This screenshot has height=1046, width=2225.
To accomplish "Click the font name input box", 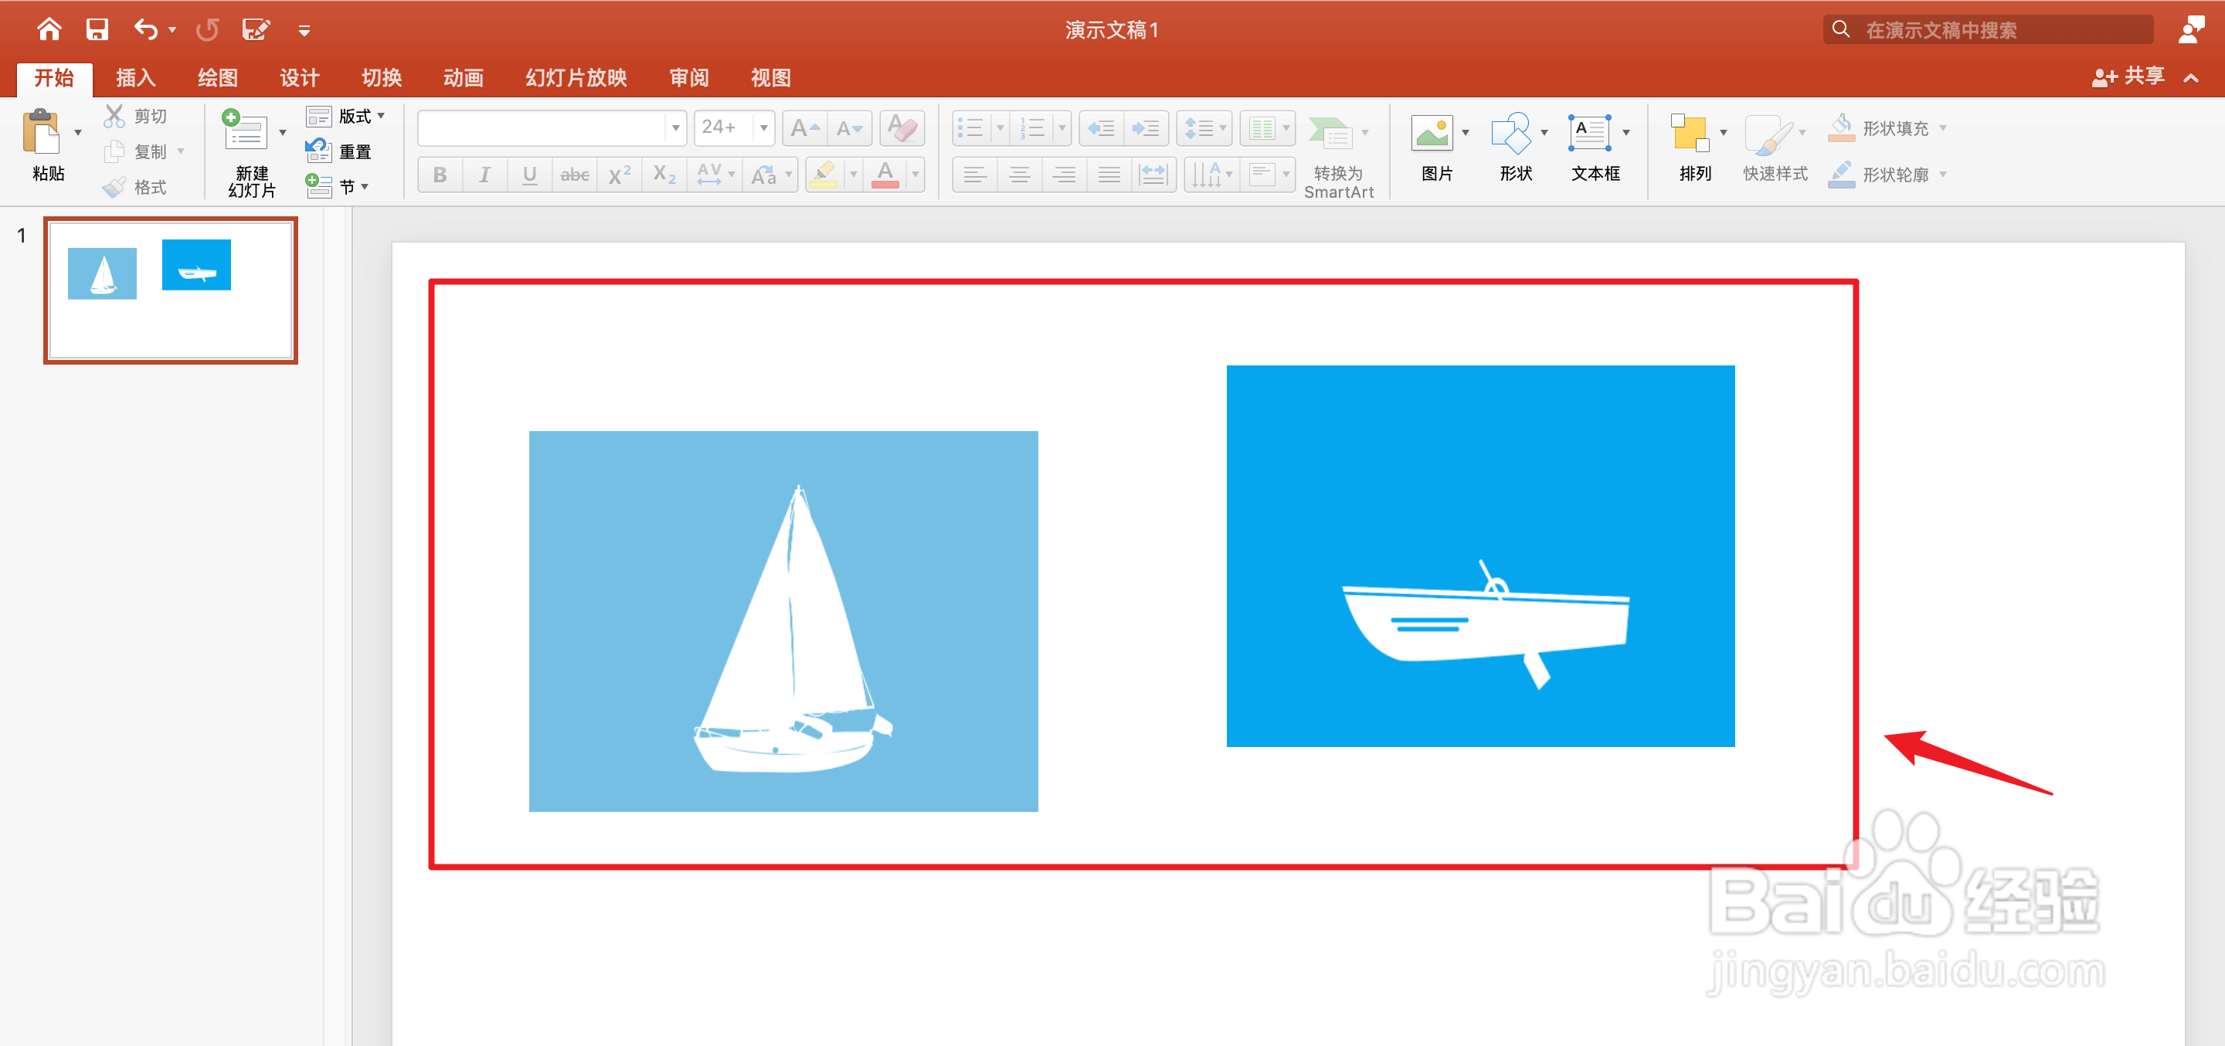I will point(541,127).
